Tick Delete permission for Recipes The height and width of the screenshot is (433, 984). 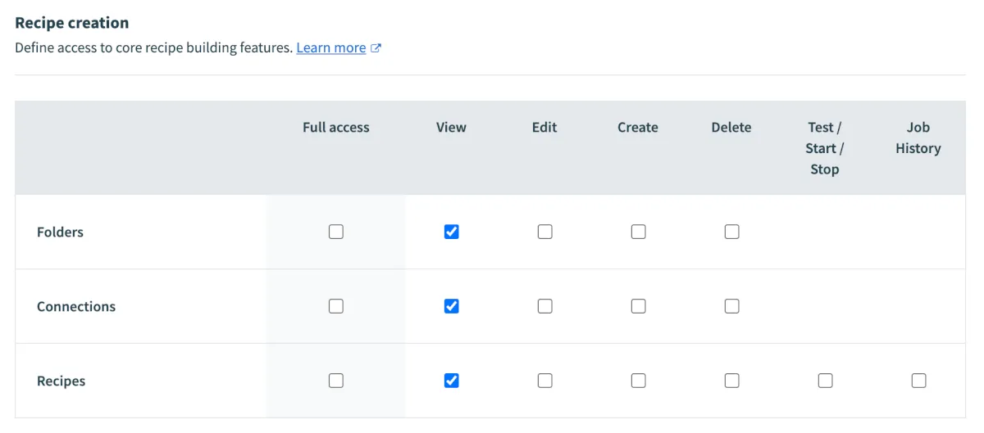pos(731,381)
